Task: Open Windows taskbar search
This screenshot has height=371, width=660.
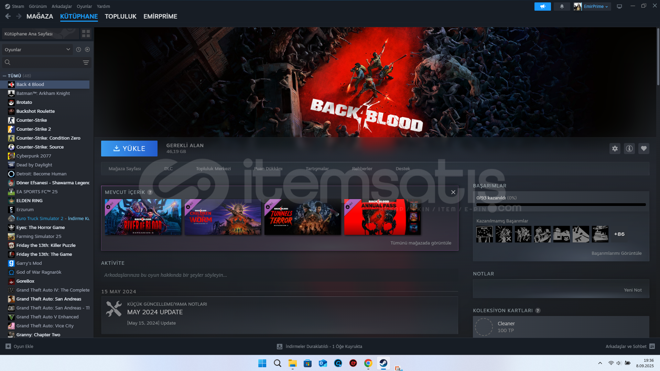Action: pos(277,363)
